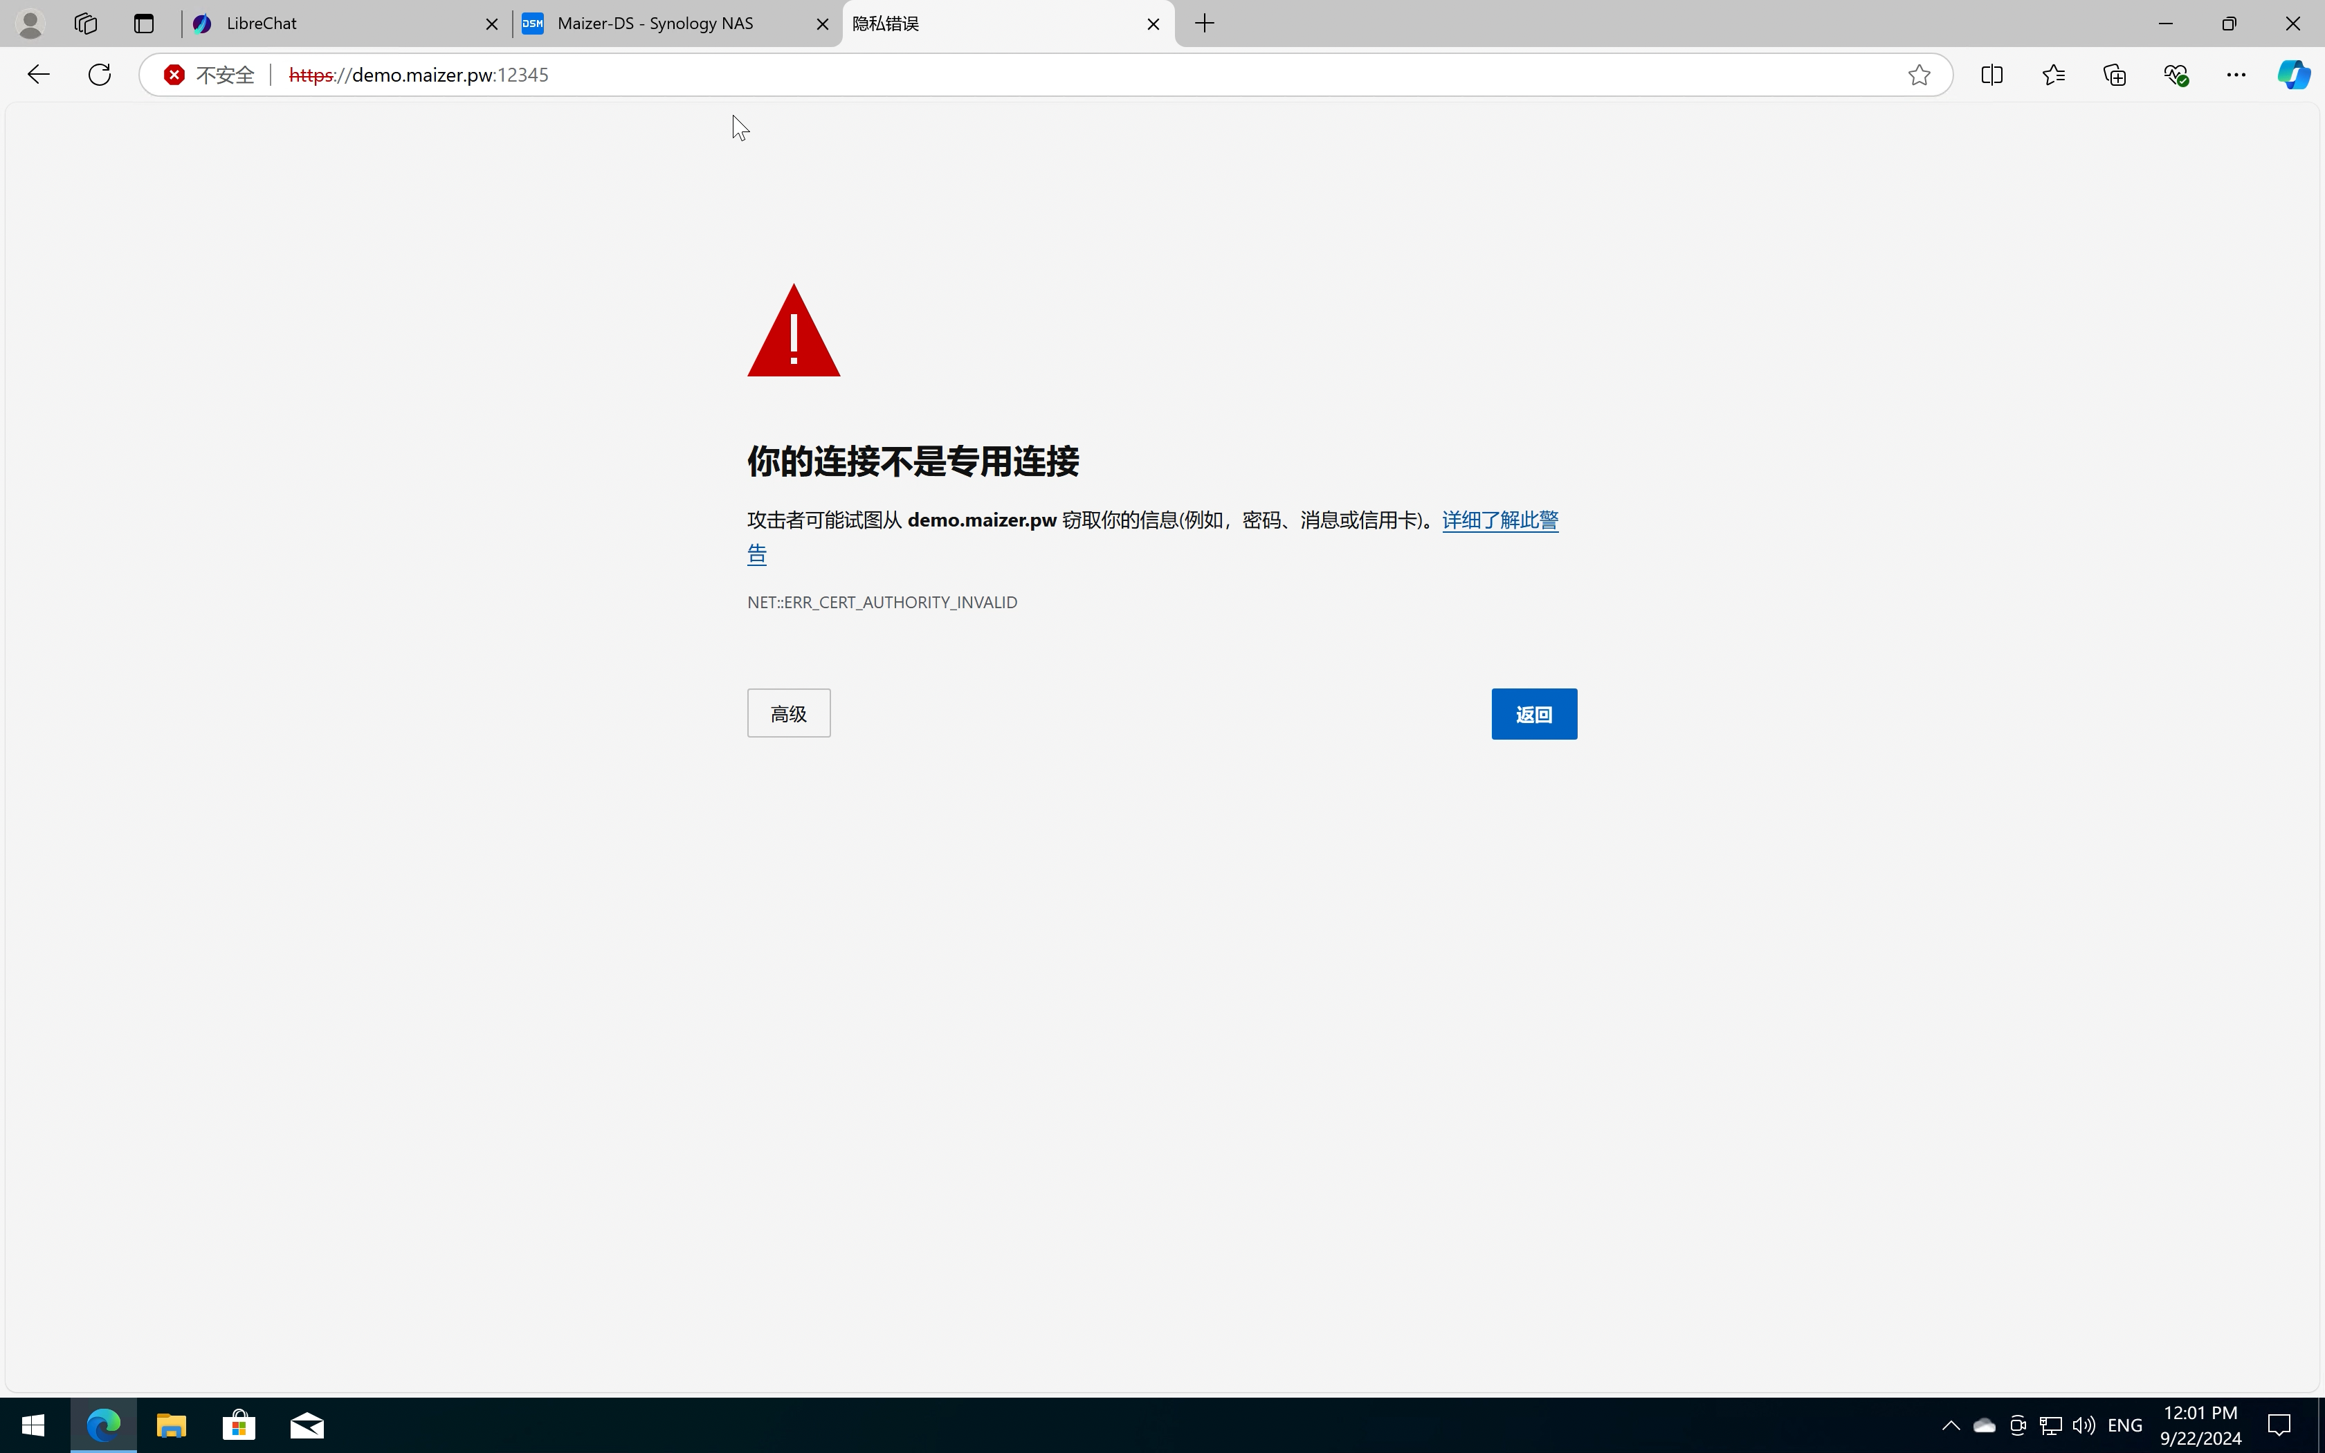Open the Copilot sidebar
Image resolution: width=2325 pixels, height=1453 pixels.
click(2295, 74)
